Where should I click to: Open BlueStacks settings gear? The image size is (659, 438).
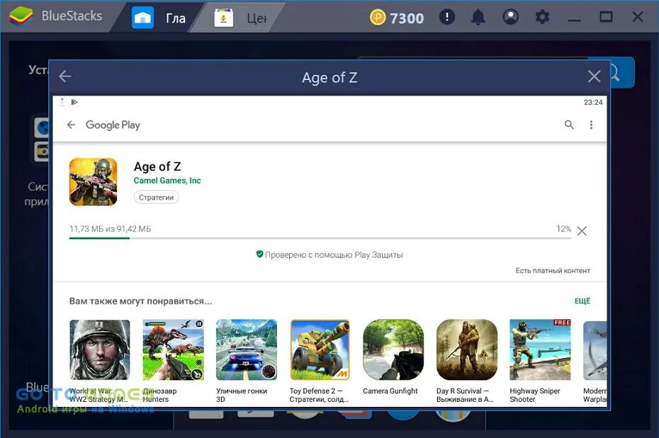tap(542, 17)
